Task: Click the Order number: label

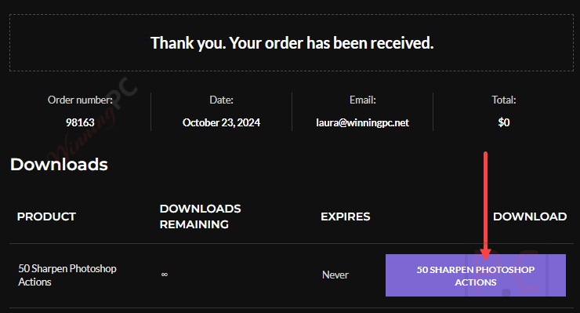Action: pos(80,100)
